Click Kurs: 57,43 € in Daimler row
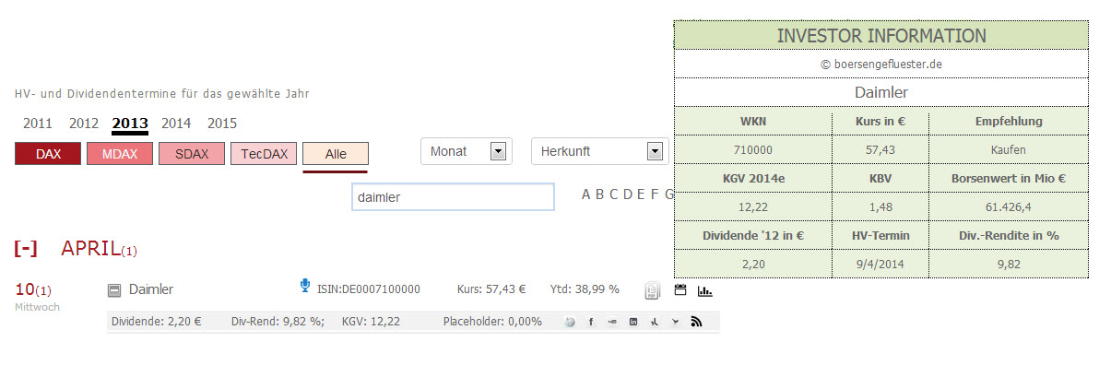This screenshot has height=377, width=1111. point(491,289)
